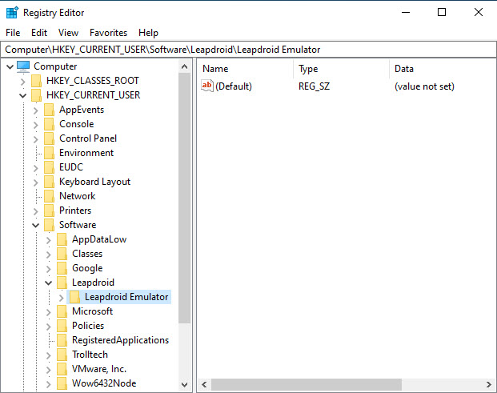Screen dimensions: 497x393
Task: Collapse the Leapdroid key
Action: (x=48, y=283)
